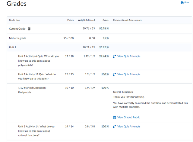This screenshot has height=142, width=193.
Task: Select 1.9 / 1.9 weight in Marked Discussion row
Action: [90, 88]
